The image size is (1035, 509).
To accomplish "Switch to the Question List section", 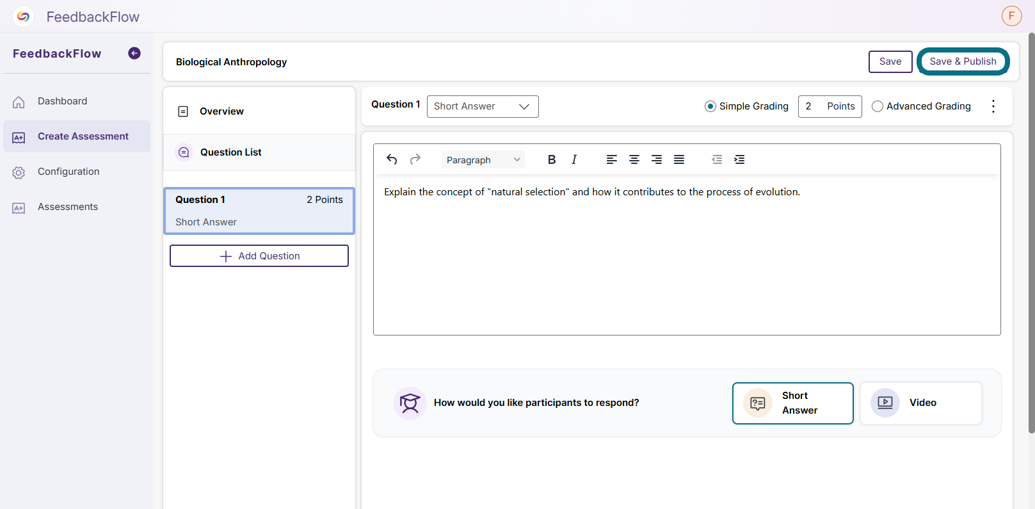I will pyautogui.click(x=259, y=152).
